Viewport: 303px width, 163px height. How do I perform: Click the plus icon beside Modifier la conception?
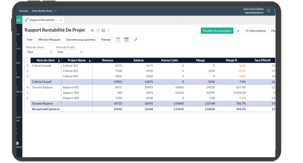click(238, 31)
